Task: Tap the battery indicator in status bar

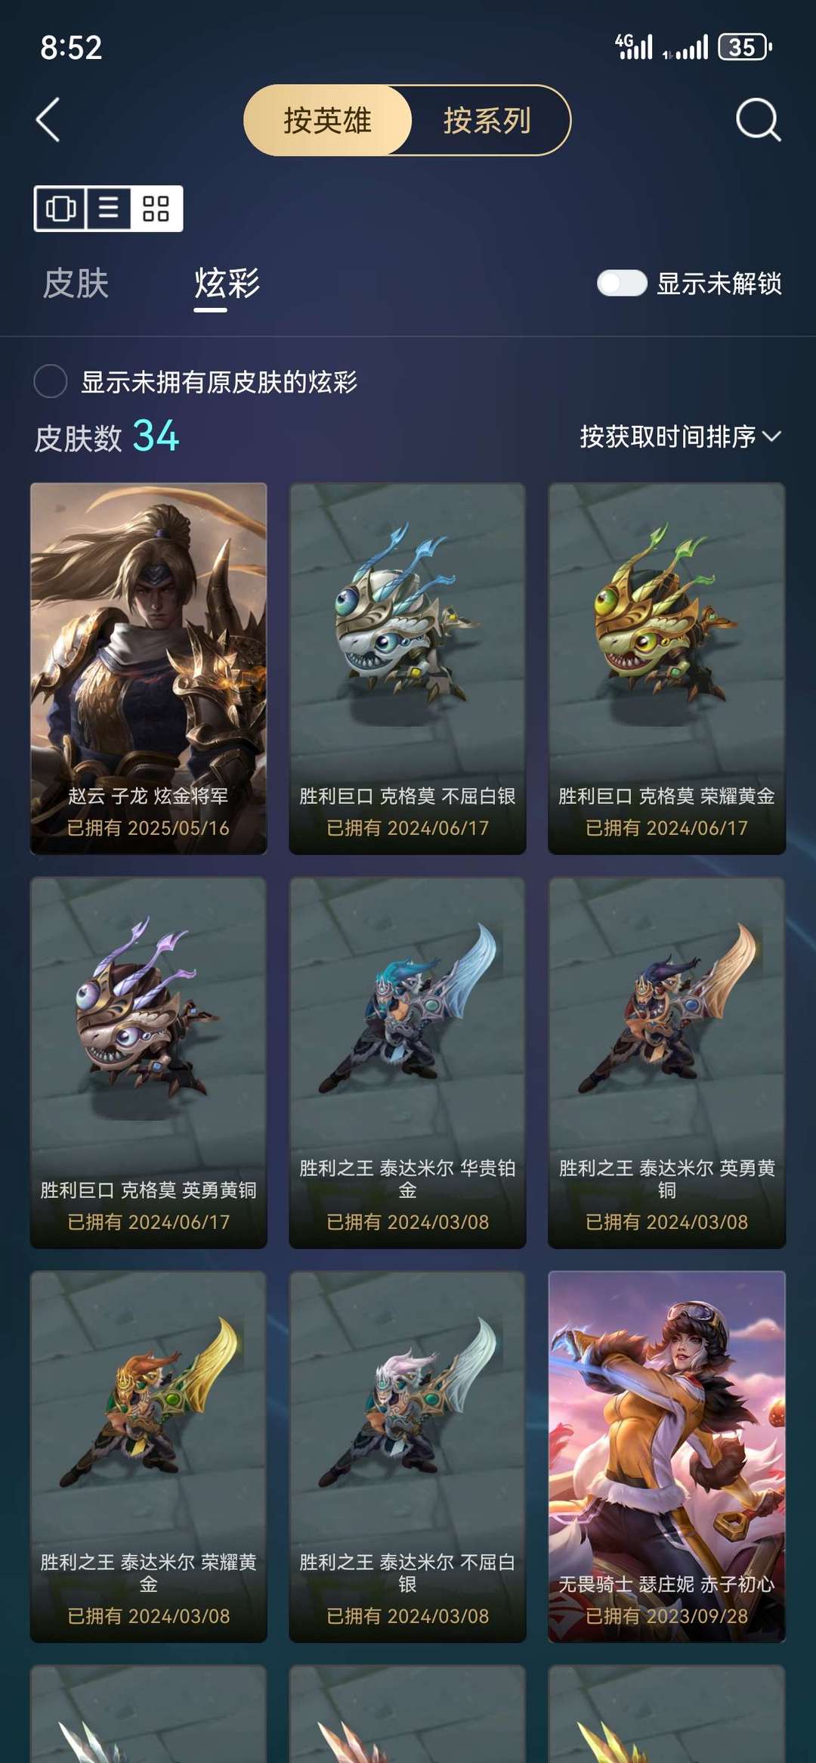Action: 745,47
